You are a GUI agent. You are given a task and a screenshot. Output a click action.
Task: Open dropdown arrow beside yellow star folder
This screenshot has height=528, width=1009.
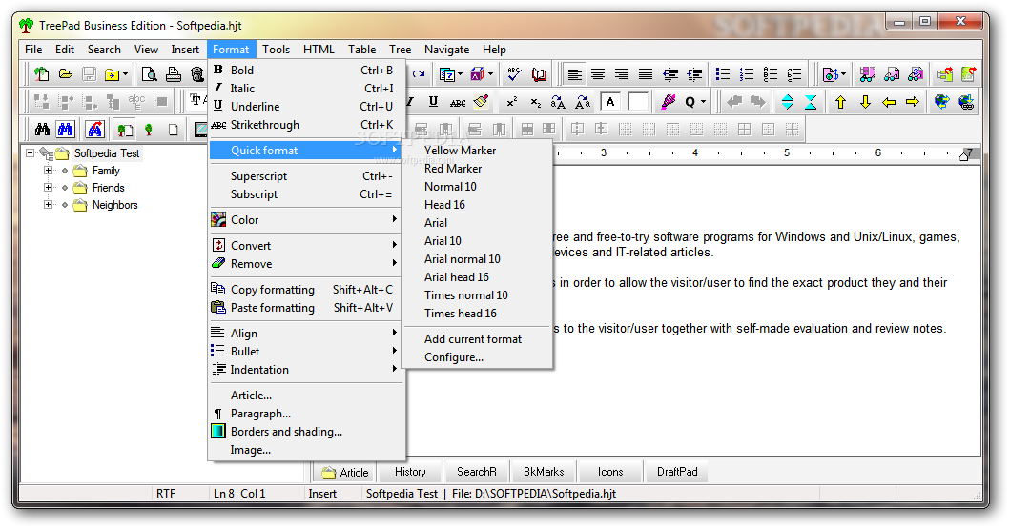(126, 74)
